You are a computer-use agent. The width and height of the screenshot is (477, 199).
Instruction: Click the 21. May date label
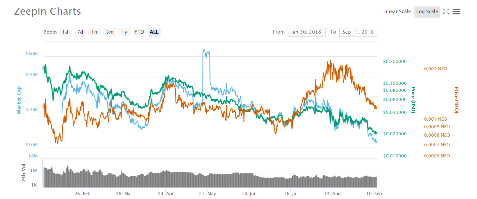tap(207, 194)
